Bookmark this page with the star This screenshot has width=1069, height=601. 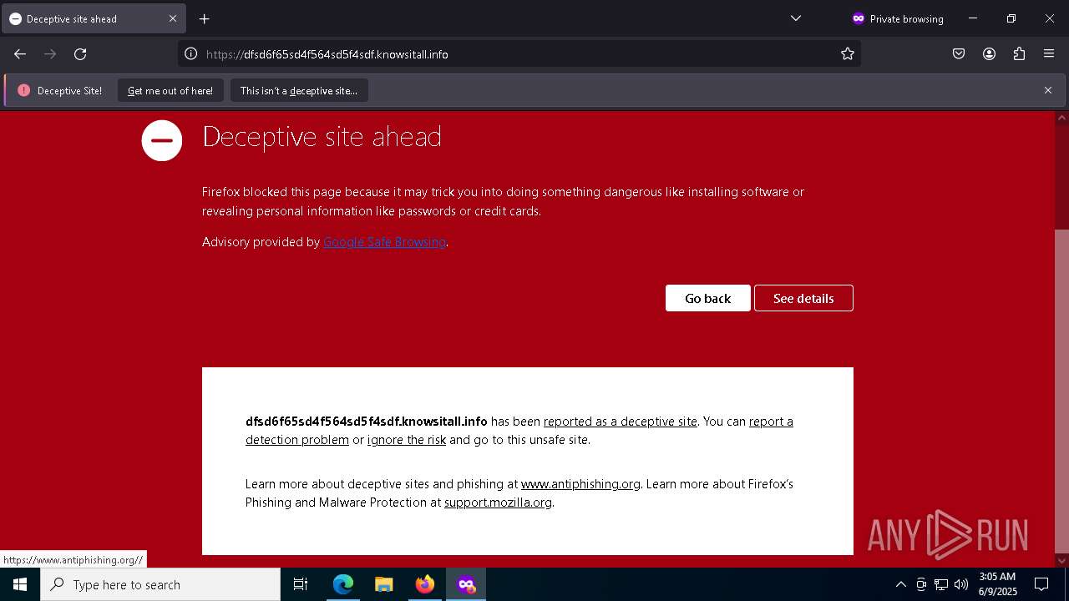tap(848, 54)
